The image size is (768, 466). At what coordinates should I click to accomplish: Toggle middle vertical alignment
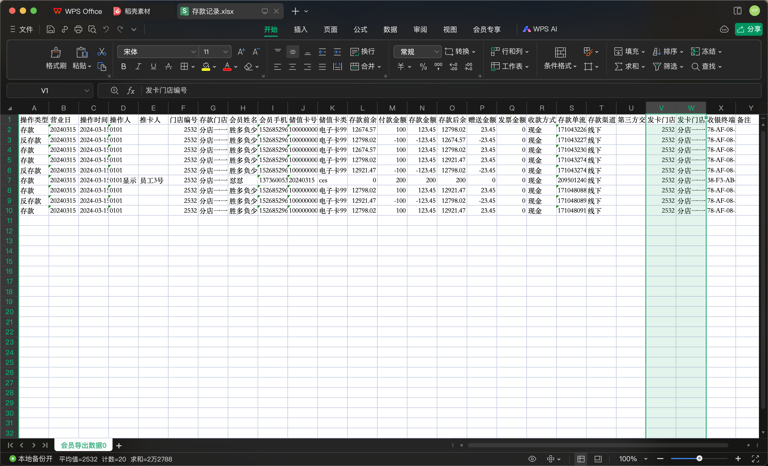[x=292, y=52]
